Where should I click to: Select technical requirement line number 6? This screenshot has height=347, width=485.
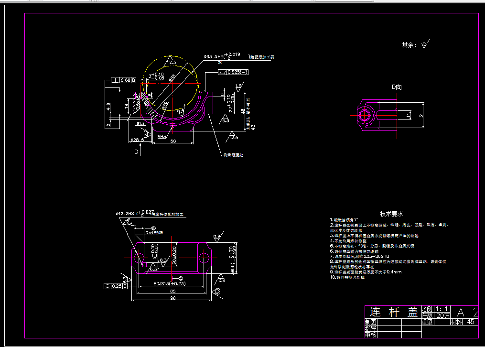(x=354, y=251)
